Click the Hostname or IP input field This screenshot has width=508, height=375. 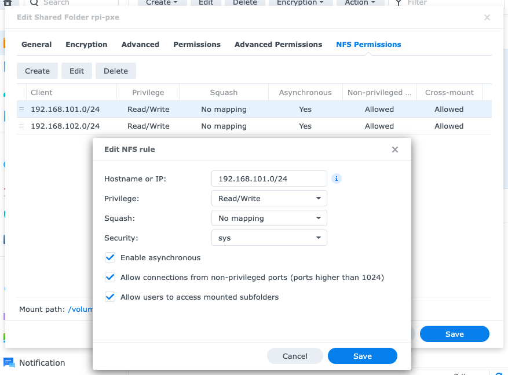(269, 179)
